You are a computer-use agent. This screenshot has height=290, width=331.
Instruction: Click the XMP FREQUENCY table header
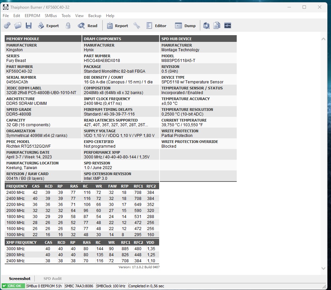tap(21, 242)
